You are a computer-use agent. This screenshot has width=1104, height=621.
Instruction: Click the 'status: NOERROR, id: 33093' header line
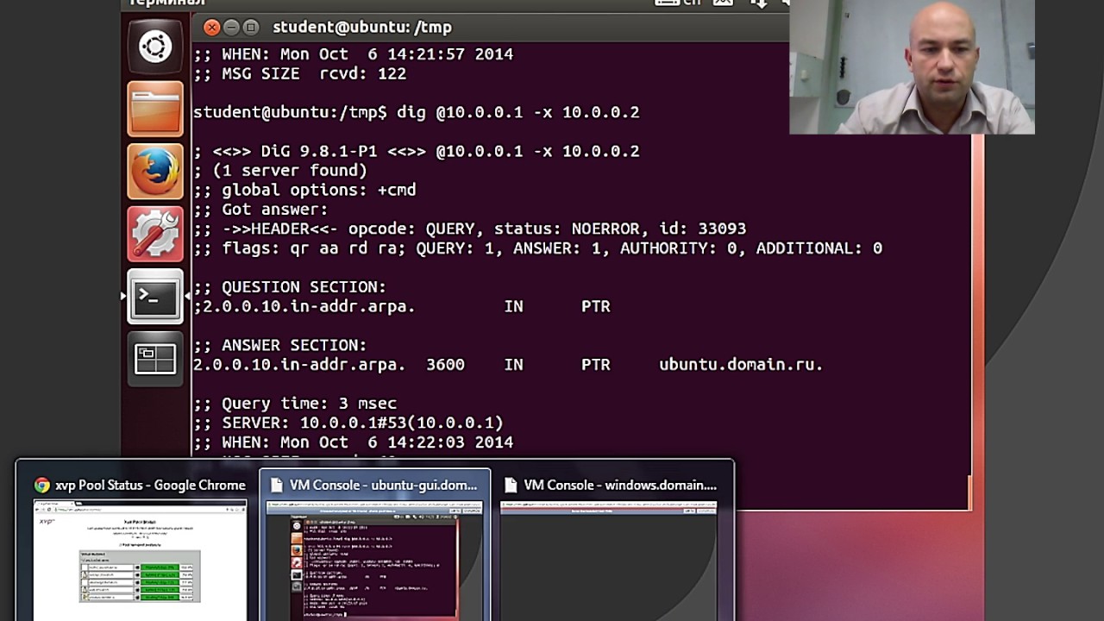pos(469,229)
